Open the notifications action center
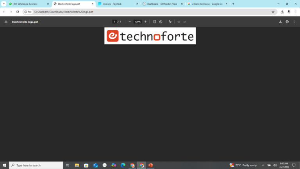 [x=294, y=165]
